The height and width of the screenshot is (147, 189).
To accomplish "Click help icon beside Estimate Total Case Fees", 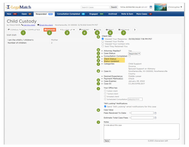I will click(155, 118).
